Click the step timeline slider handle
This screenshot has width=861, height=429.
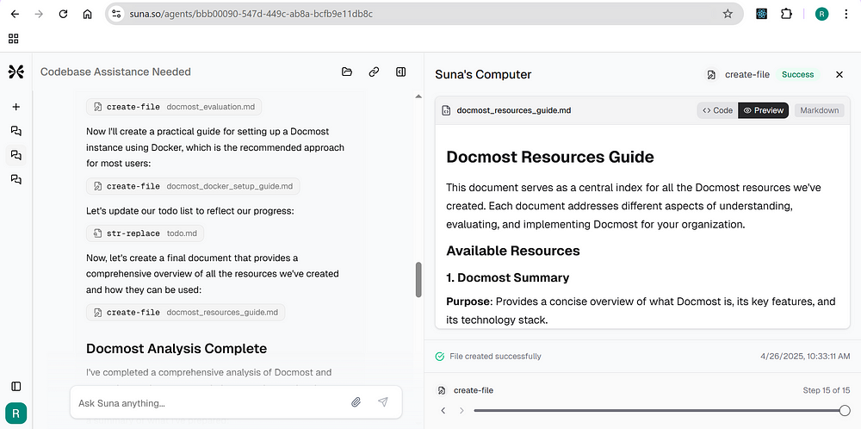(846, 410)
